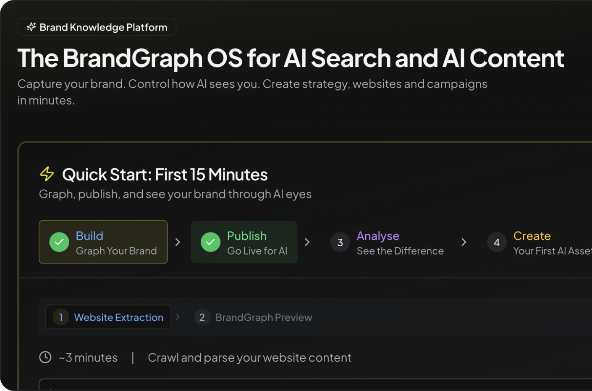Click the sparkle icon in Brand Knowledge Platform badge
592x391 pixels.
[x=31, y=27]
